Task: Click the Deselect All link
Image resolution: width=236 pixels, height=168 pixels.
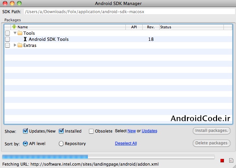Action: click(x=126, y=143)
